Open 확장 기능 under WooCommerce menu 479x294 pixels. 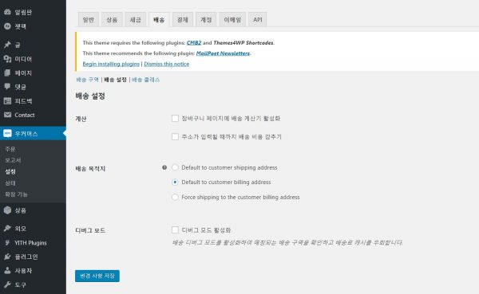pyautogui.click(x=16, y=194)
